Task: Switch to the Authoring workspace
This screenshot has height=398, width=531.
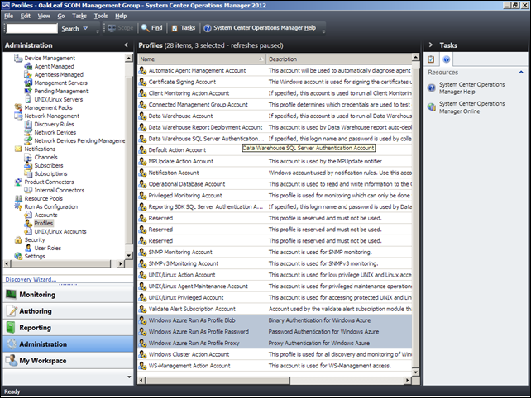Action: click(68, 311)
